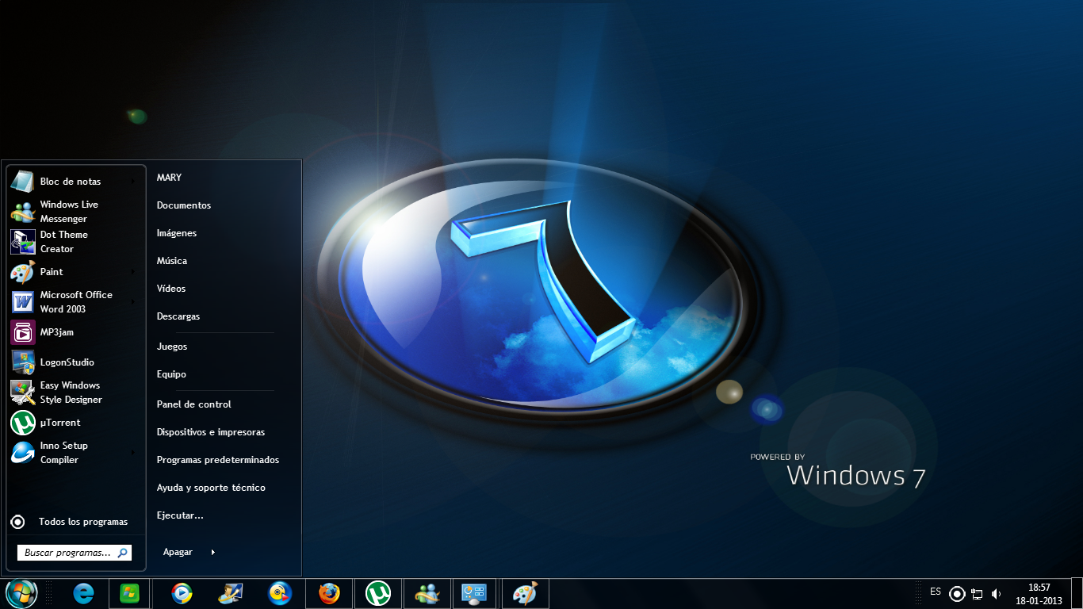1083x609 pixels.
Task: Click the circular tray icon beside ES
Action: tap(957, 594)
